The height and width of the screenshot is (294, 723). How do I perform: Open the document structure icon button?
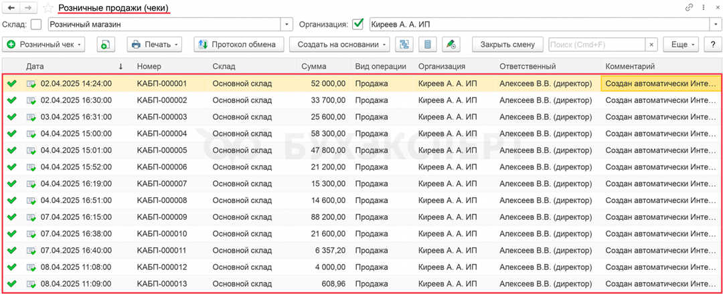pyautogui.click(x=404, y=45)
